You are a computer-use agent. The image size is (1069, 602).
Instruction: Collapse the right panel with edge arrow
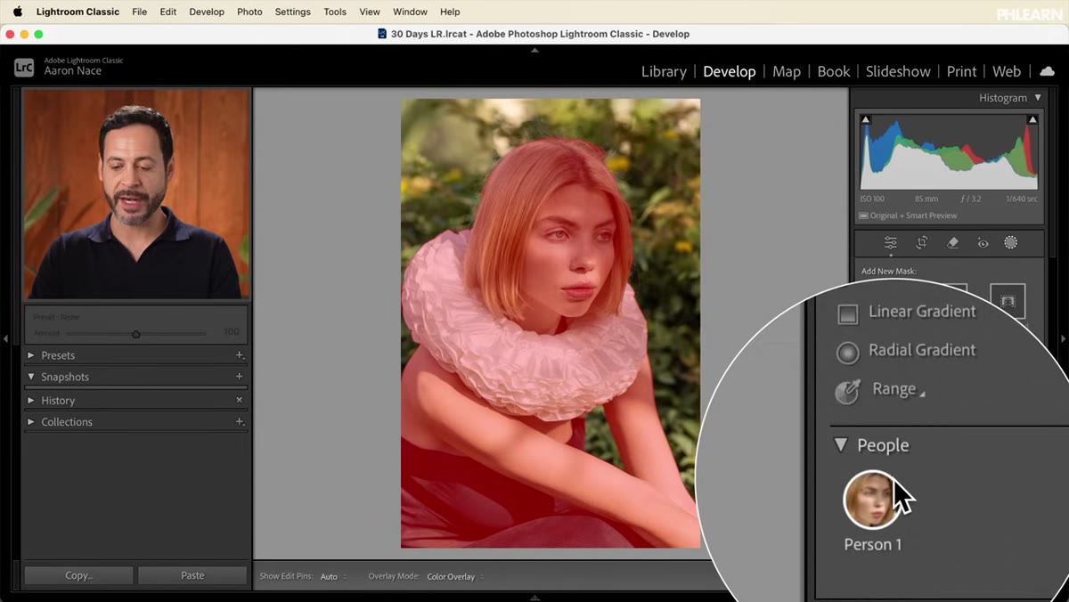(x=1063, y=339)
